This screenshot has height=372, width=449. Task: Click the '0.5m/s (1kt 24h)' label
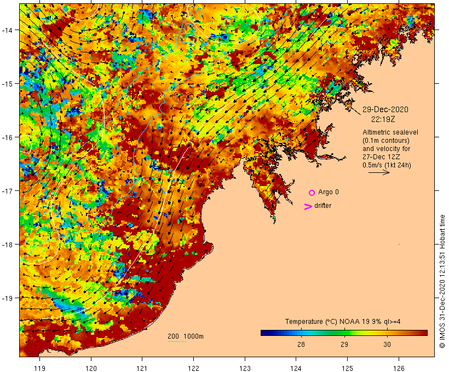click(387, 165)
